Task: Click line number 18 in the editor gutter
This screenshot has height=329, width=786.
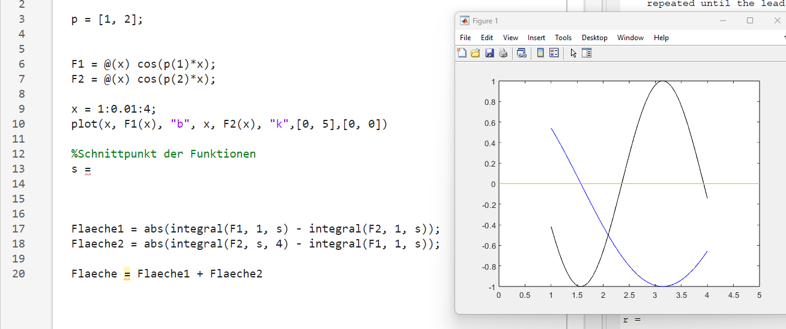Action: click(x=19, y=244)
